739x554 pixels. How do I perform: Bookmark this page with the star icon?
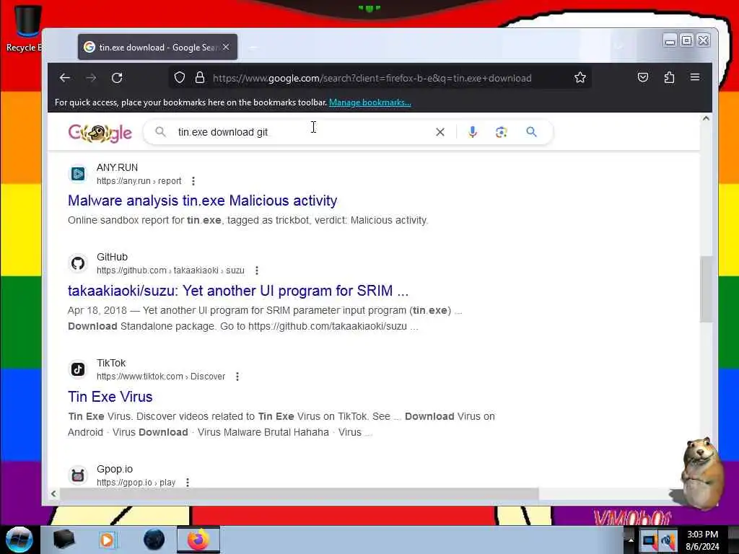[580, 78]
